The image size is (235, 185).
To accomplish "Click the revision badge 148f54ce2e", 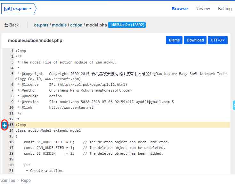I will (x=127, y=25).
